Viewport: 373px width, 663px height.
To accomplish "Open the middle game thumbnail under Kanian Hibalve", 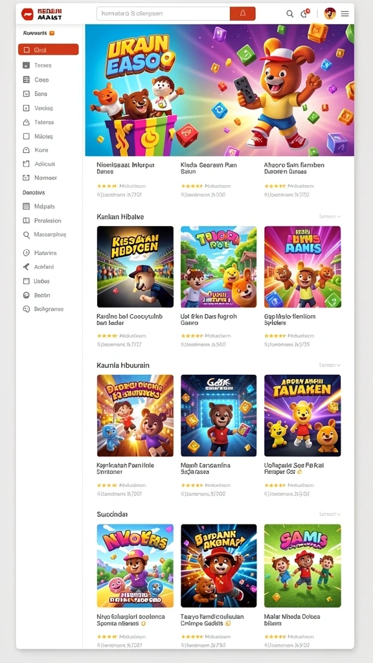I will point(219,266).
